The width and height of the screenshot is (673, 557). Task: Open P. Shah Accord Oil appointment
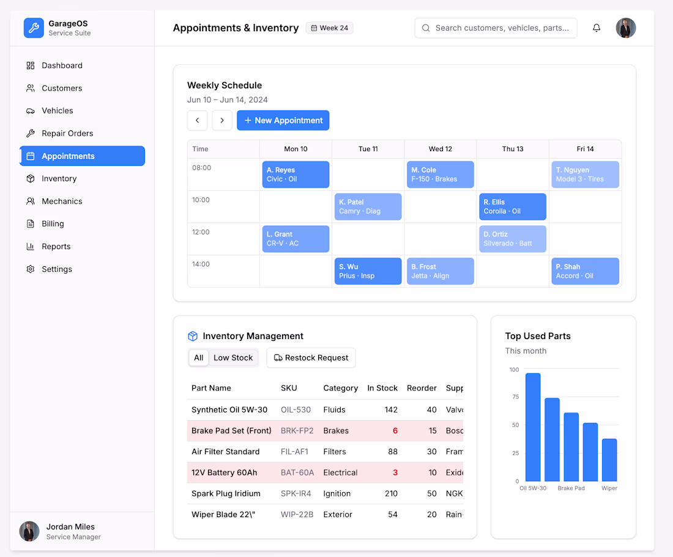(585, 271)
